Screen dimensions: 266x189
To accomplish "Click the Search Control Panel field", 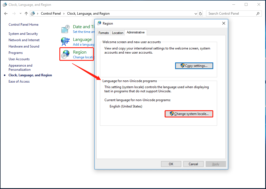I will click(x=234, y=14).
